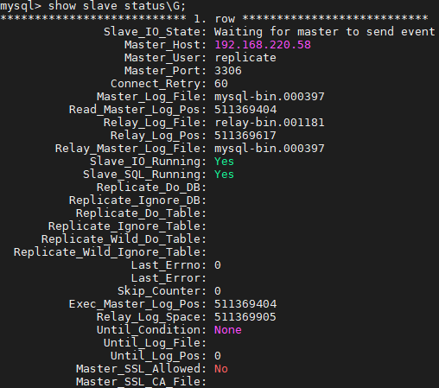This screenshot has height=388, width=439.
Task: Click the mysql prompt command line
Action: click(93, 6)
